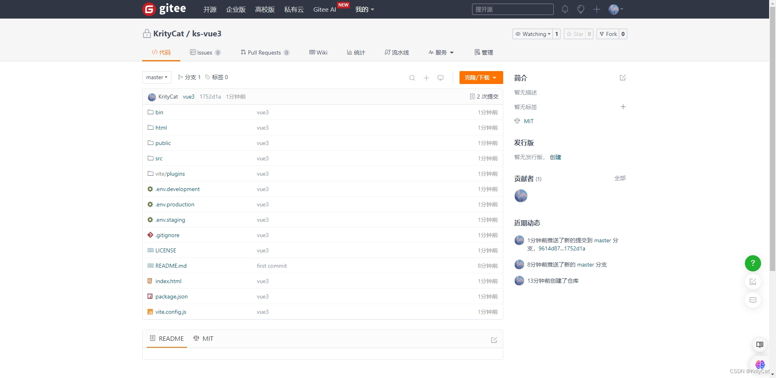Select the MIT license tab below file list
The image size is (776, 378).
pos(203,338)
